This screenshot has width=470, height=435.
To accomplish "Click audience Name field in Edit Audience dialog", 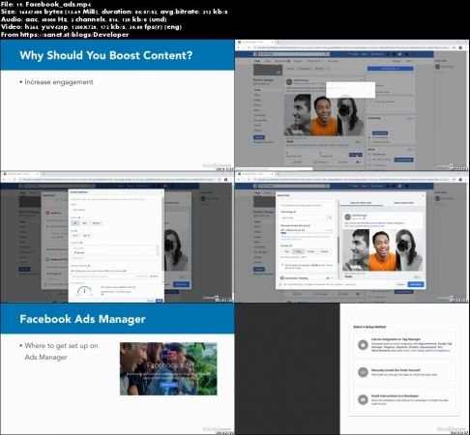I will tap(114, 210).
